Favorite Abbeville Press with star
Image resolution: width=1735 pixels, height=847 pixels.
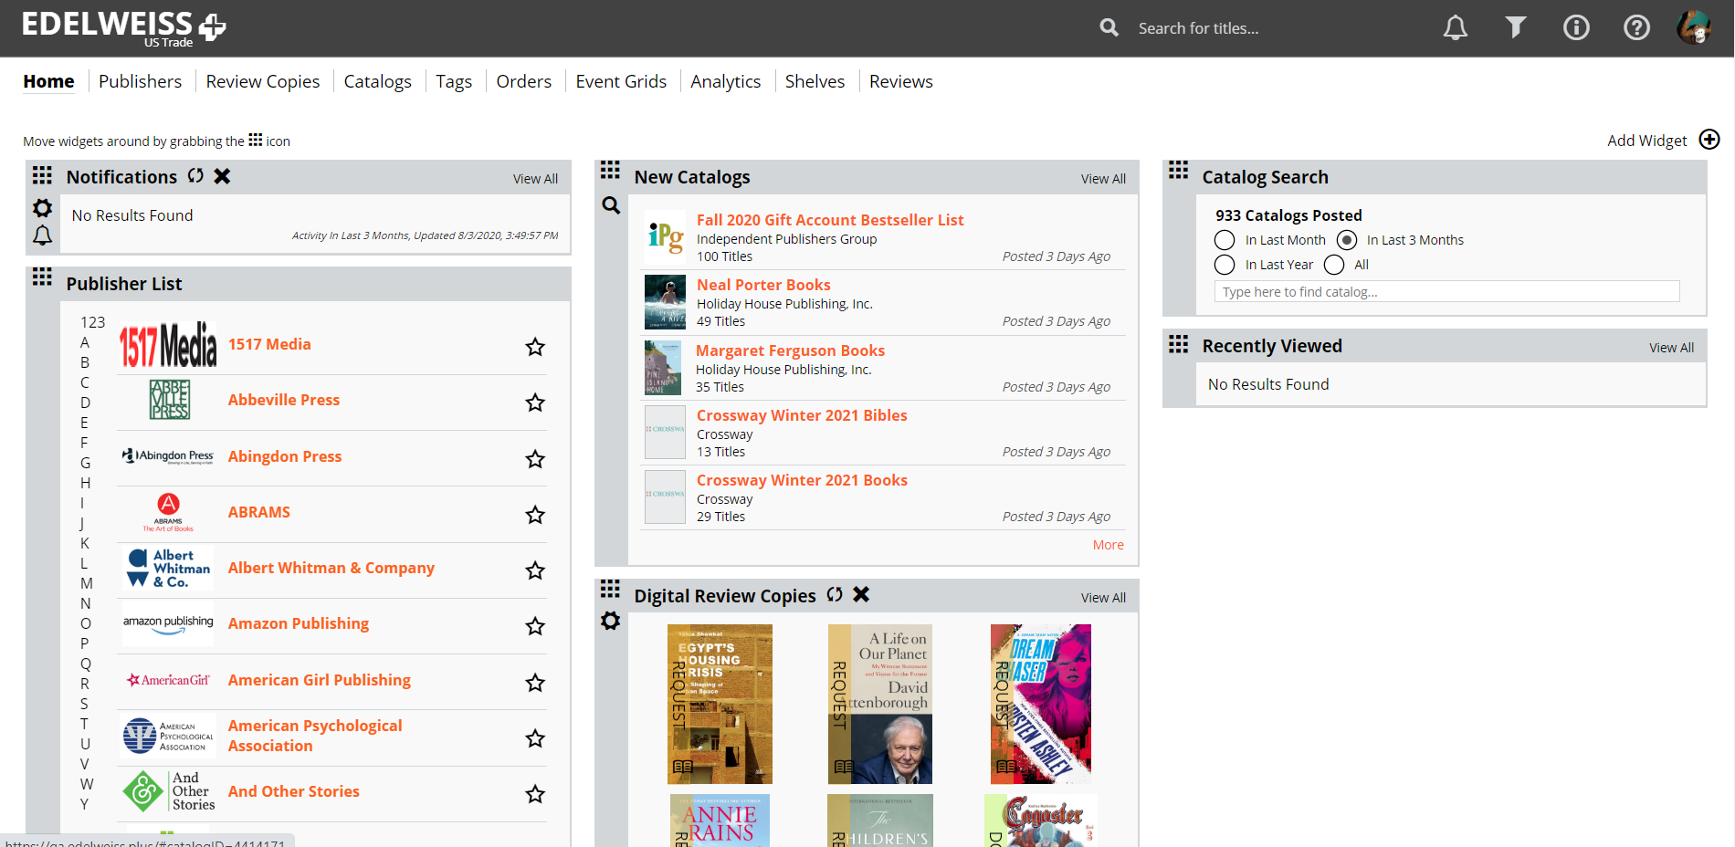tap(535, 403)
